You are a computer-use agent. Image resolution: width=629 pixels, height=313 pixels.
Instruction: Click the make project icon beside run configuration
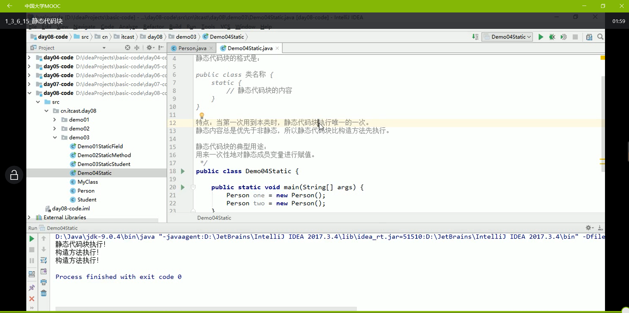(475, 37)
